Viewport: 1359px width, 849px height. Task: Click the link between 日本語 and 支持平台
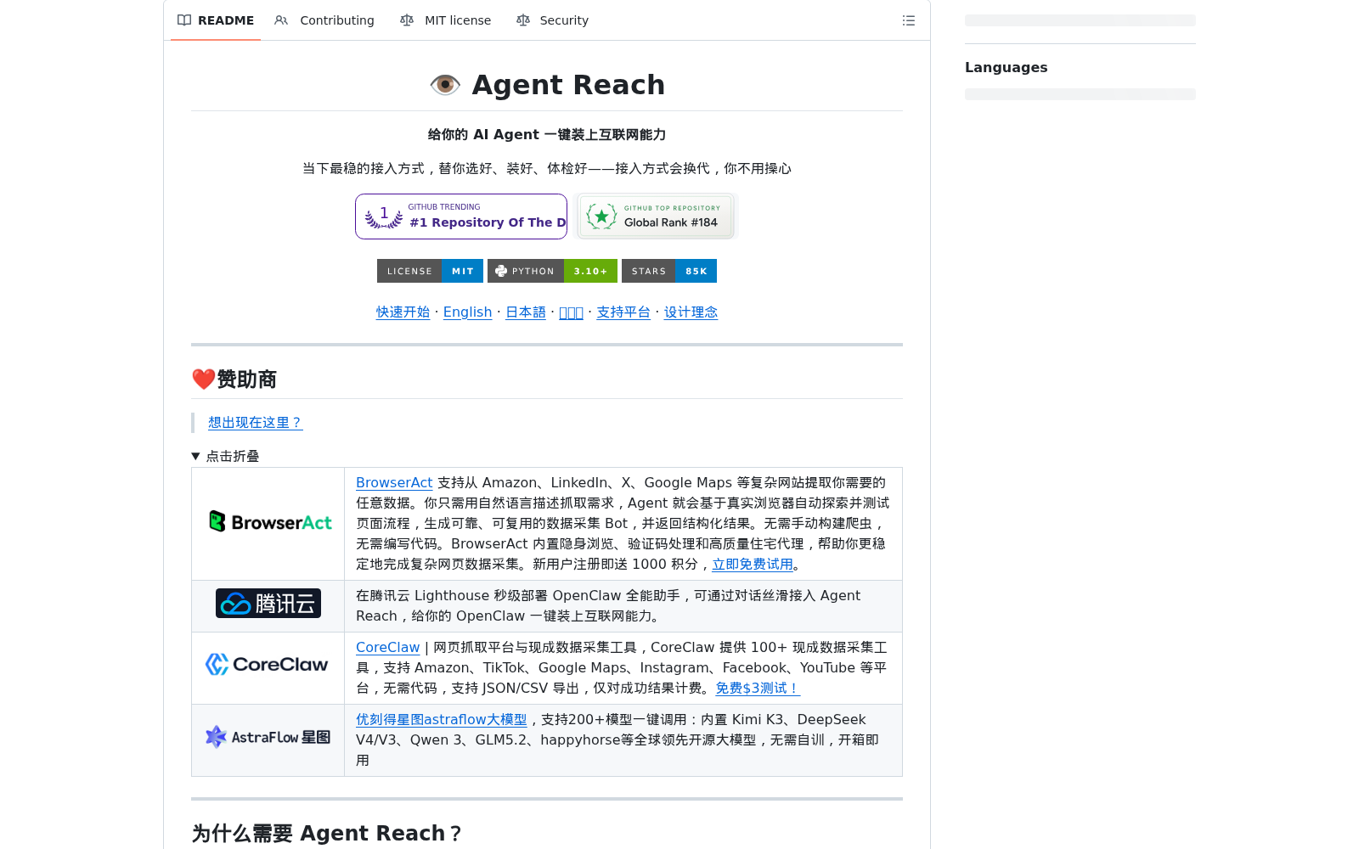(x=571, y=312)
